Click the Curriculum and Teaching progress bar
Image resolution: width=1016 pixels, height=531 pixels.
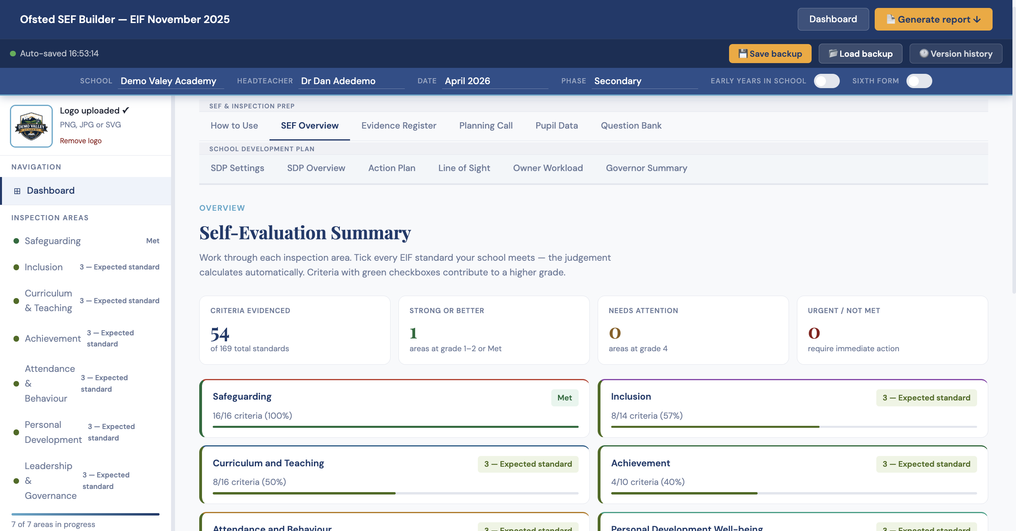[x=395, y=493]
